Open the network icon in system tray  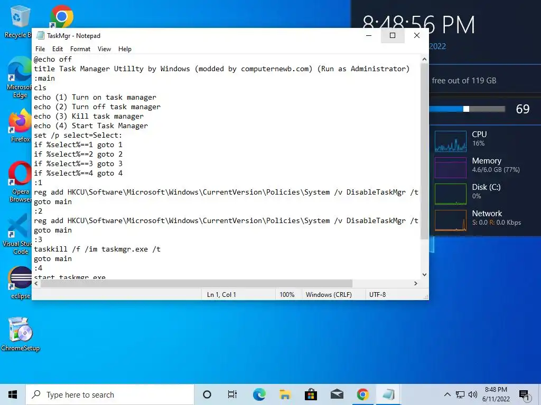tap(460, 394)
